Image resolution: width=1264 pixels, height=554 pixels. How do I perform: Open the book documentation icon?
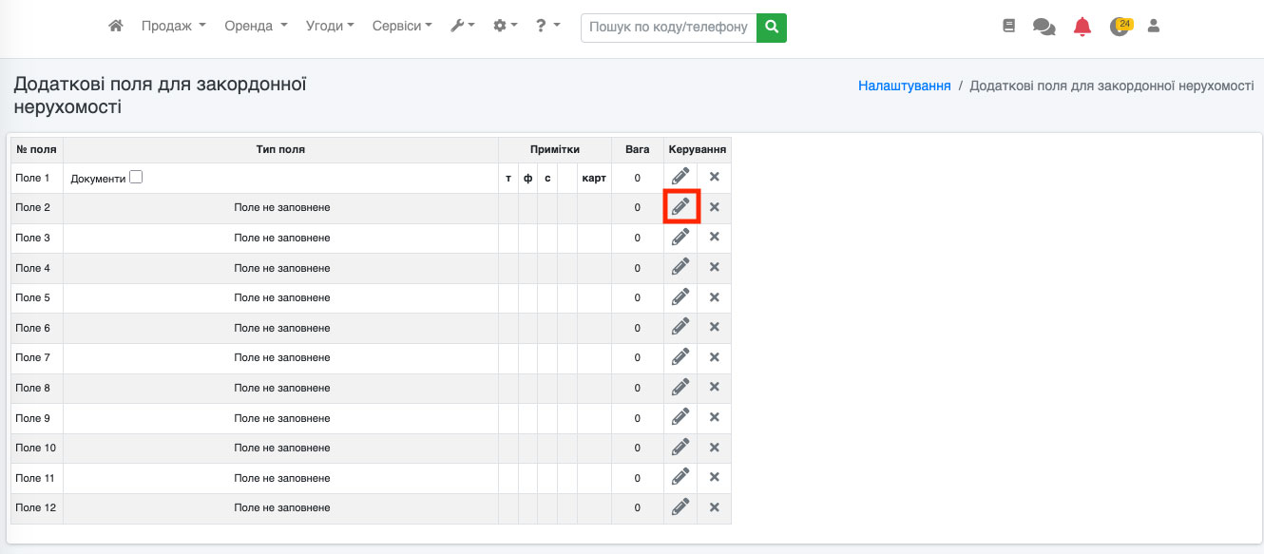1009,27
